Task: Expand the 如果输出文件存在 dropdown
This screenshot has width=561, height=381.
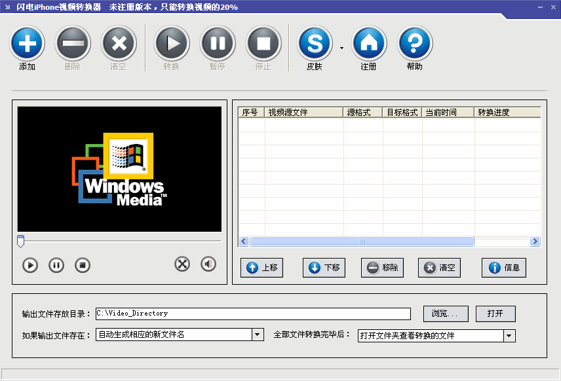Action: [258, 335]
